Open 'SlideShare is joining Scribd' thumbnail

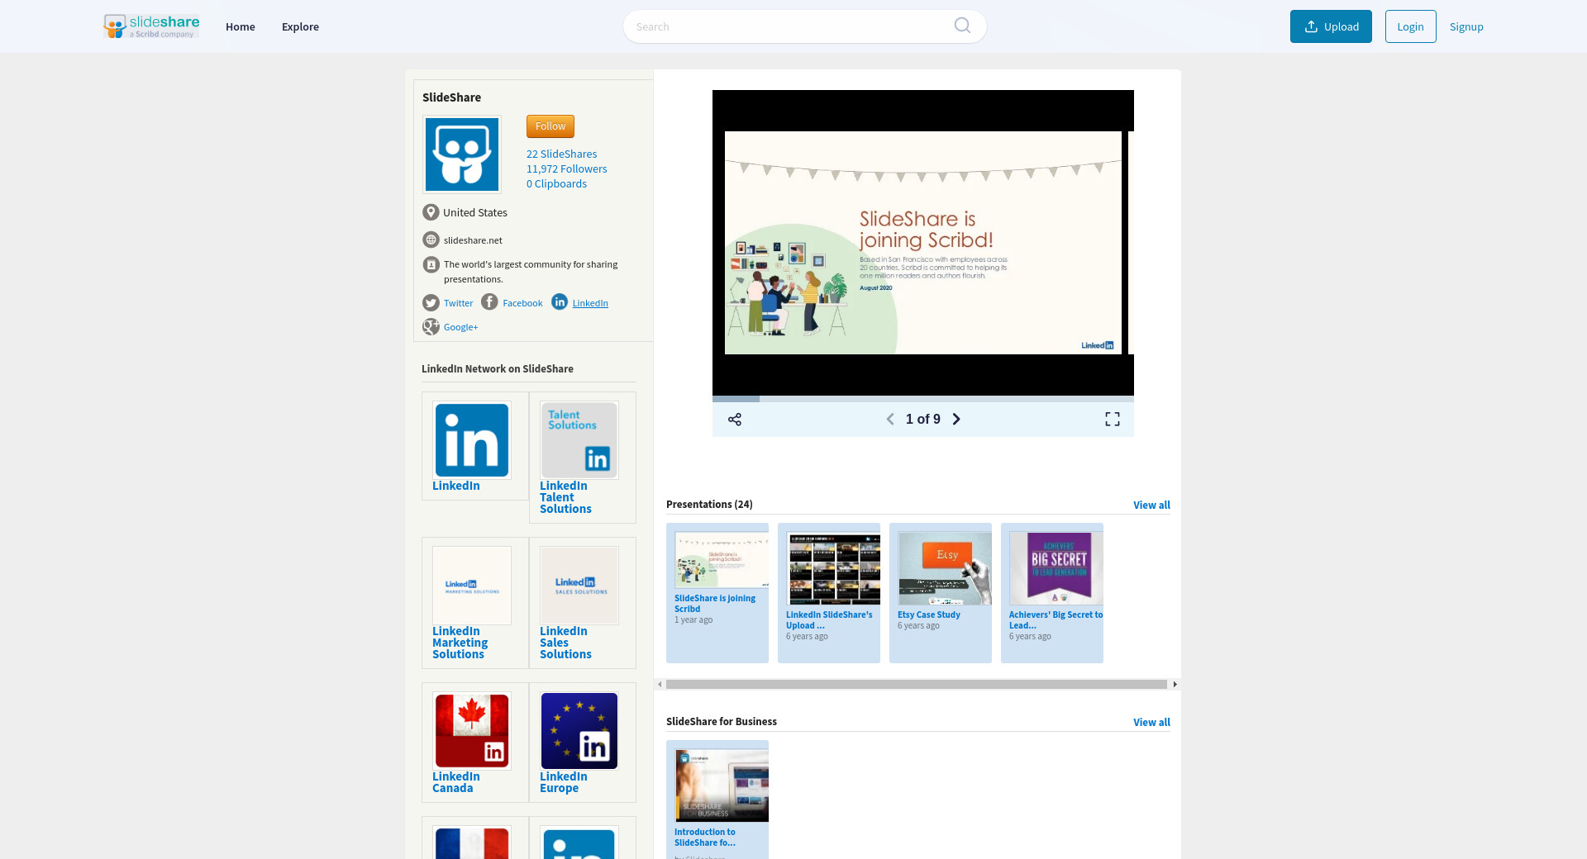point(722,560)
